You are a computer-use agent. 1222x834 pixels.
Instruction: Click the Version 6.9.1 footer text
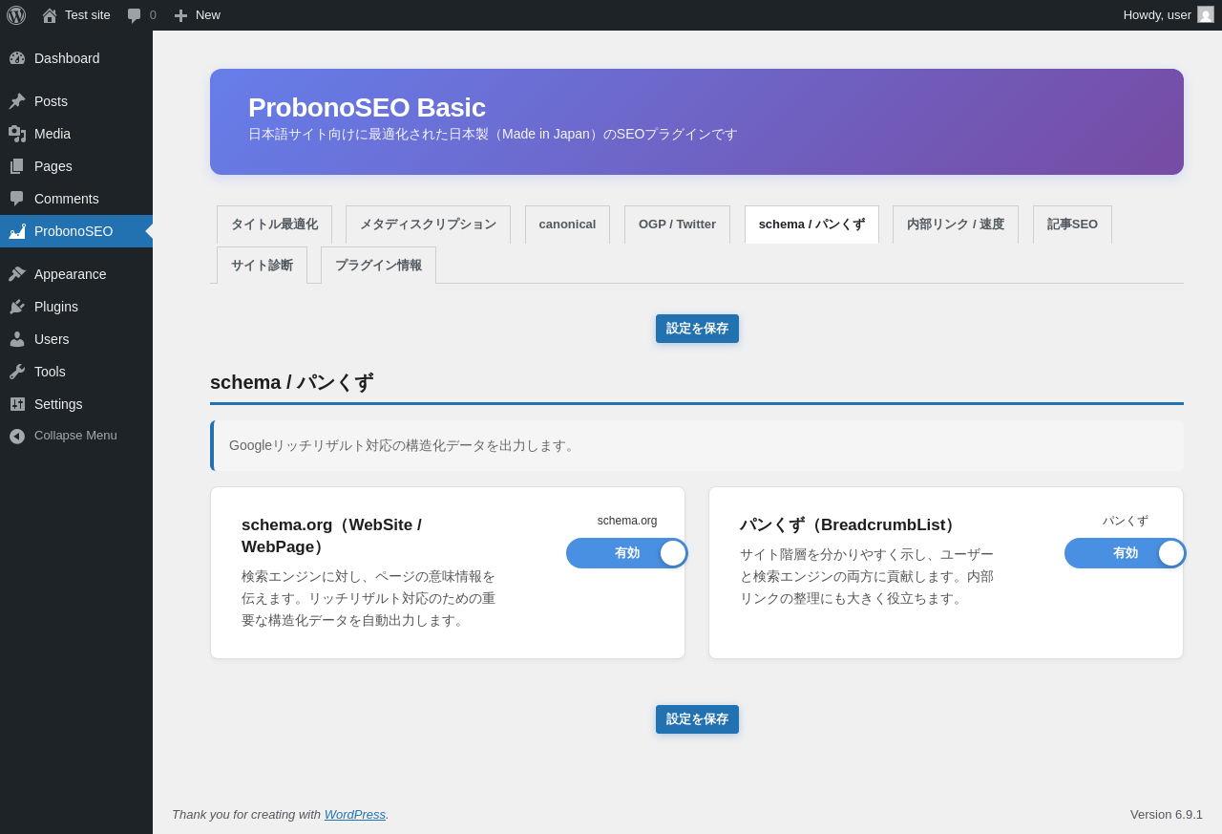tap(1167, 815)
